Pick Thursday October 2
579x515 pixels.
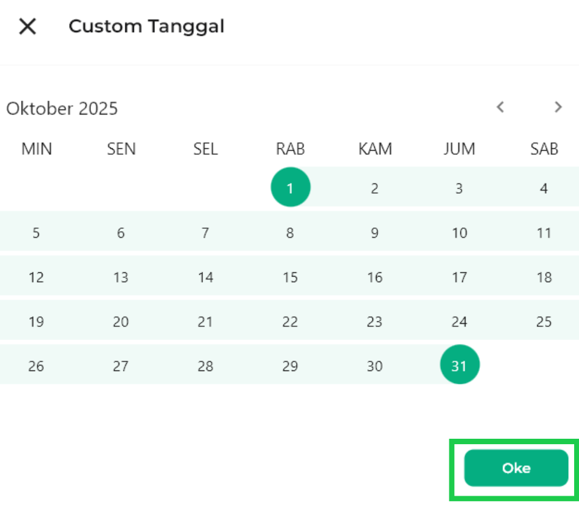(374, 188)
